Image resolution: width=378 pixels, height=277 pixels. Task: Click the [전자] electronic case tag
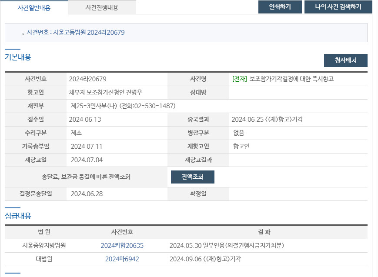[239, 79]
